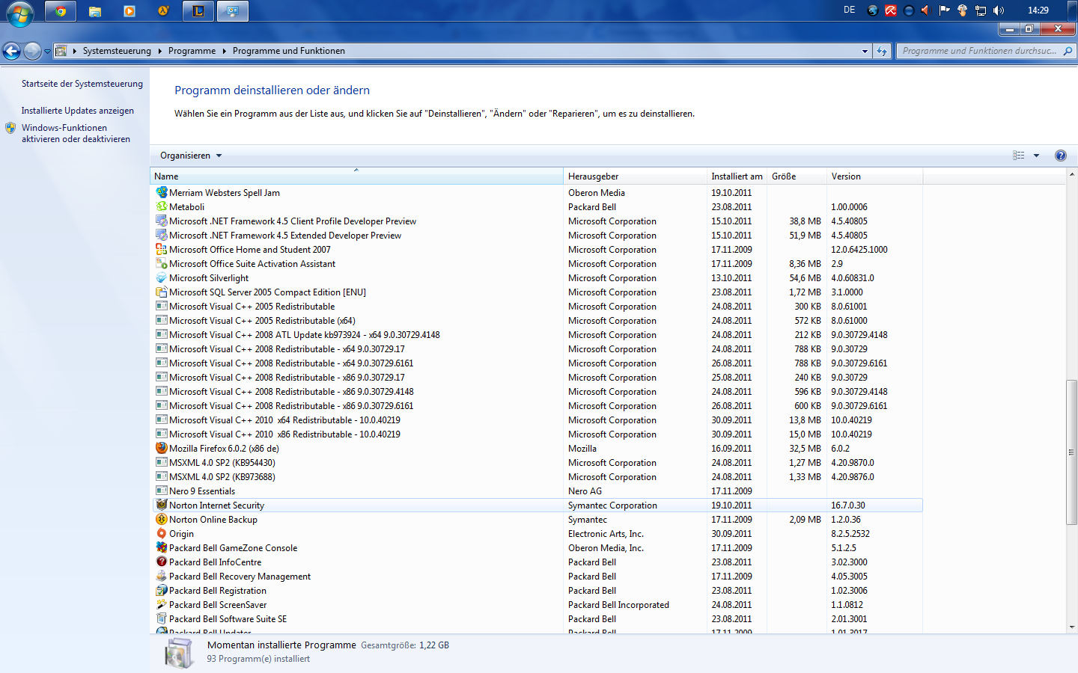Click the scrollbar up arrow
The image size is (1078, 673).
[1072, 174]
